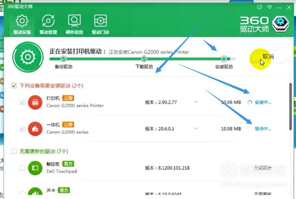
Task: Check the Dell Touchpad checkbox
Action: [22, 168]
